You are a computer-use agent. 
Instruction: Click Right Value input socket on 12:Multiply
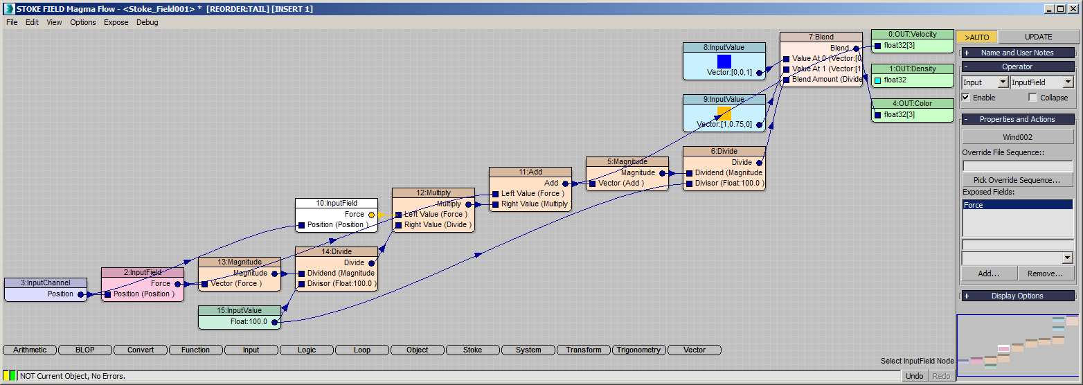click(x=398, y=225)
